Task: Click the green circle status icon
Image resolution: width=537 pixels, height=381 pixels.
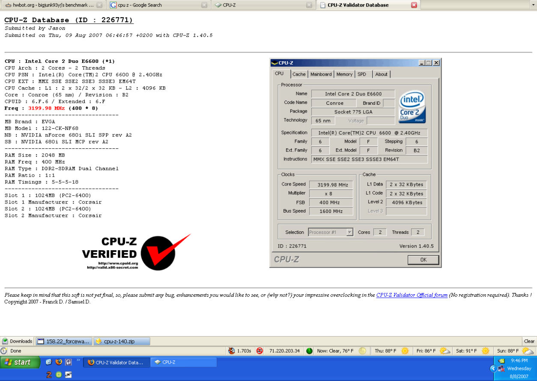Action: pos(310,351)
